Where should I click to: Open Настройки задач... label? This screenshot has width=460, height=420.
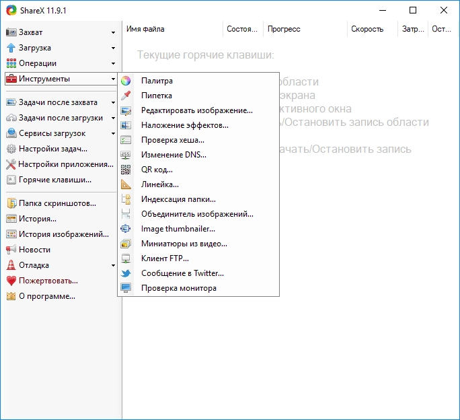click(x=53, y=149)
